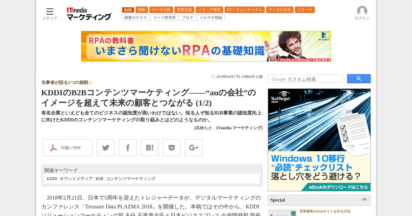Click the login avatar icon
Image resolution: width=412 pixels, height=216 pixels.
pos(362,11)
